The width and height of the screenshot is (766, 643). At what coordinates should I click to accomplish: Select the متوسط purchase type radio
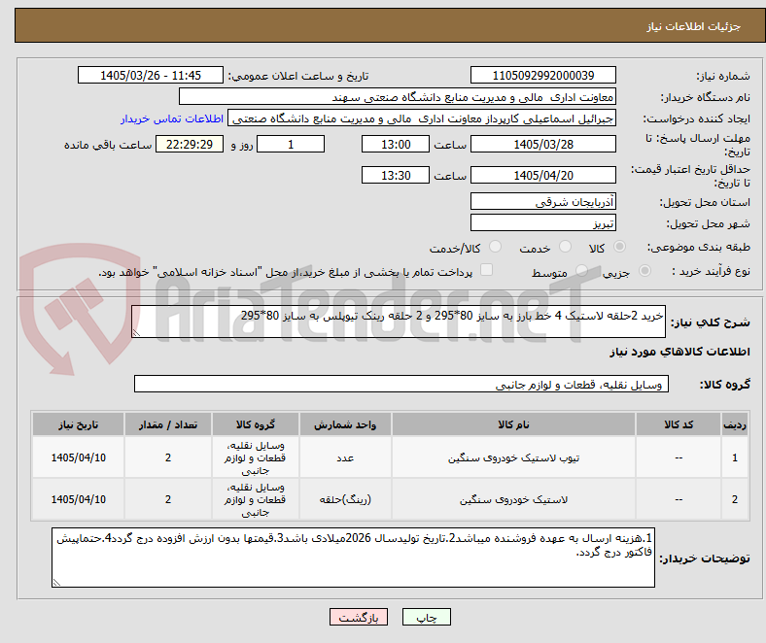[x=581, y=270]
